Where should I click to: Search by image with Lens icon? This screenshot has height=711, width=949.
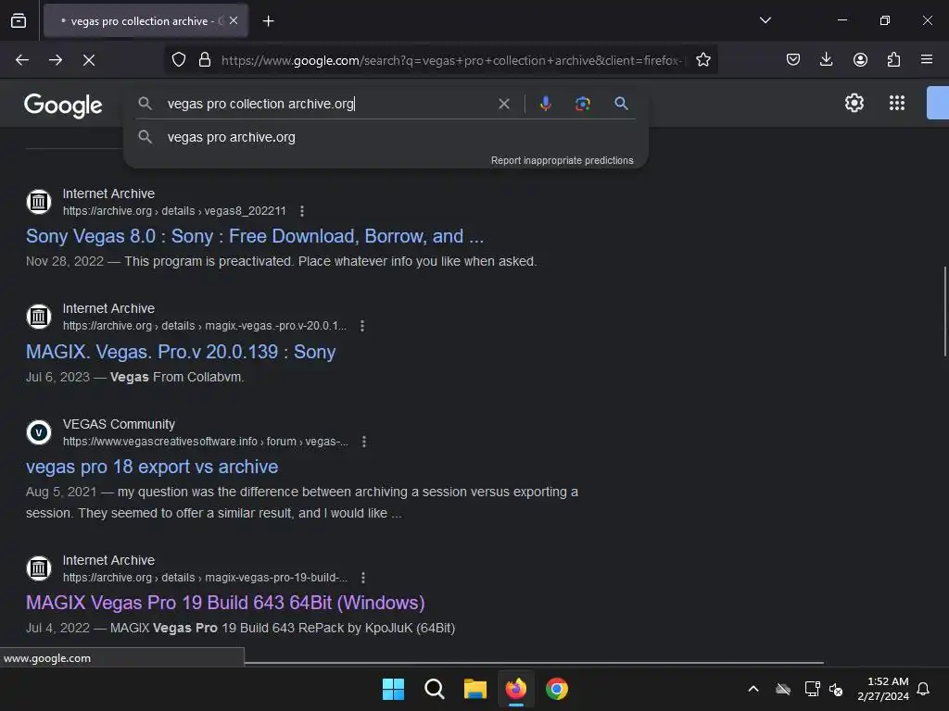[x=582, y=104]
